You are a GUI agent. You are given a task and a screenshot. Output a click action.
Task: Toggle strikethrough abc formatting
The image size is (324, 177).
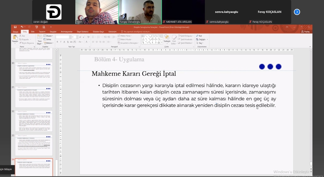pyautogui.click(x=71, y=42)
